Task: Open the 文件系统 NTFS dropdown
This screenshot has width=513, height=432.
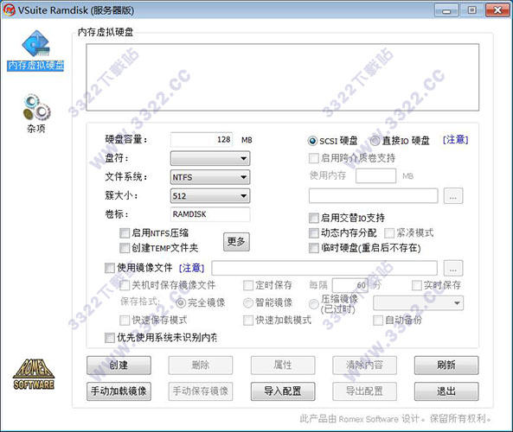Action: pyautogui.click(x=210, y=177)
